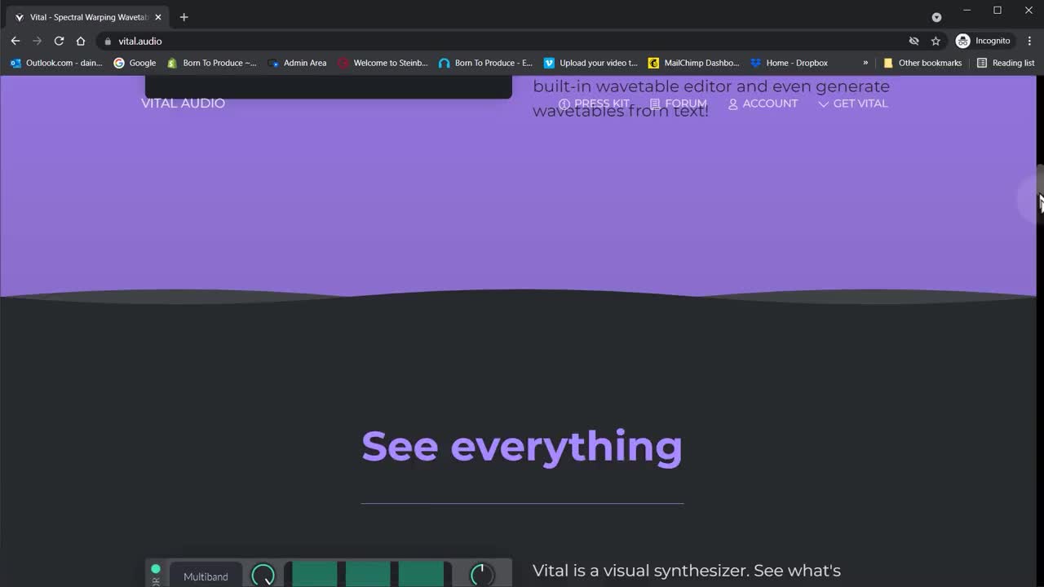Image resolution: width=1044 pixels, height=587 pixels.
Task: Click GET VITAL in the navigation
Action: 853,104
